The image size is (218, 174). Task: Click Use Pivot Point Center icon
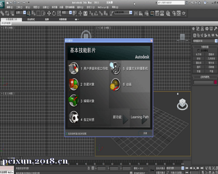[75, 13]
